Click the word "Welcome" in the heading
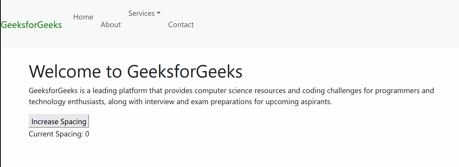 (x=65, y=71)
